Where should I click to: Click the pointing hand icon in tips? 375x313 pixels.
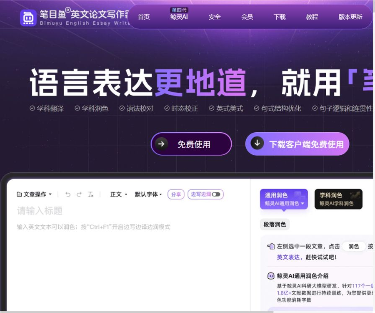pyautogui.click(x=271, y=246)
